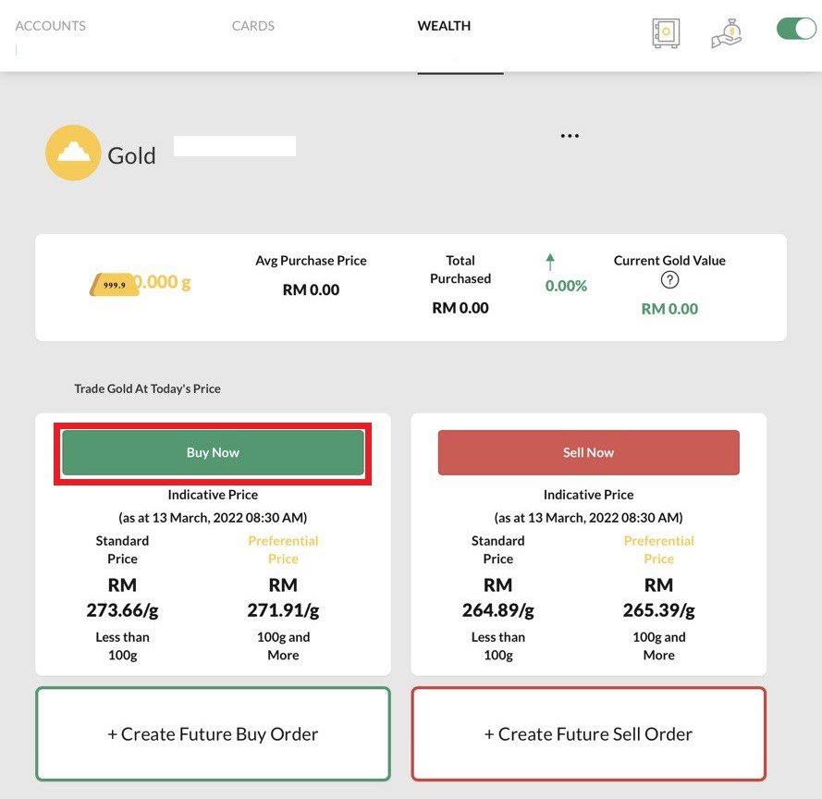Open the ellipsis options menu
This screenshot has height=799, width=822.
(570, 135)
